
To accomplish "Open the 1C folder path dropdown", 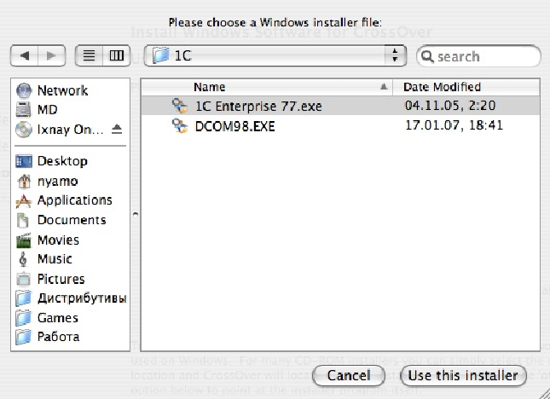I will click(x=275, y=56).
